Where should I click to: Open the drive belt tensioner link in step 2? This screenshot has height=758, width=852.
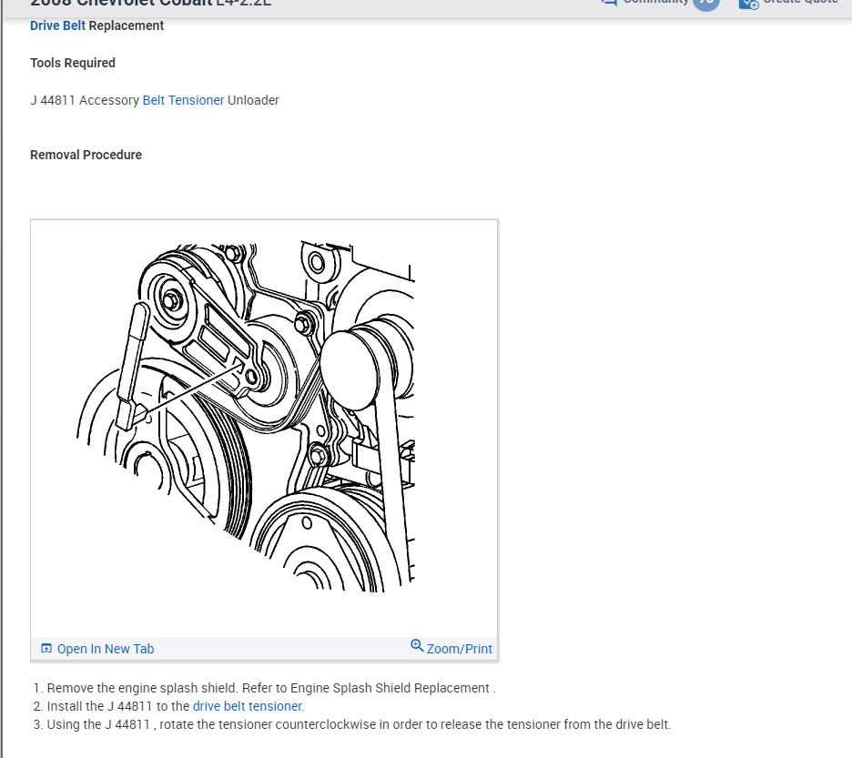click(x=248, y=706)
